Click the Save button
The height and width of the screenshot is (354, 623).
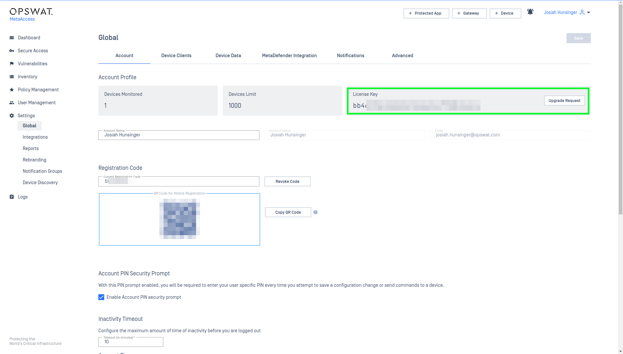[578, 38]
